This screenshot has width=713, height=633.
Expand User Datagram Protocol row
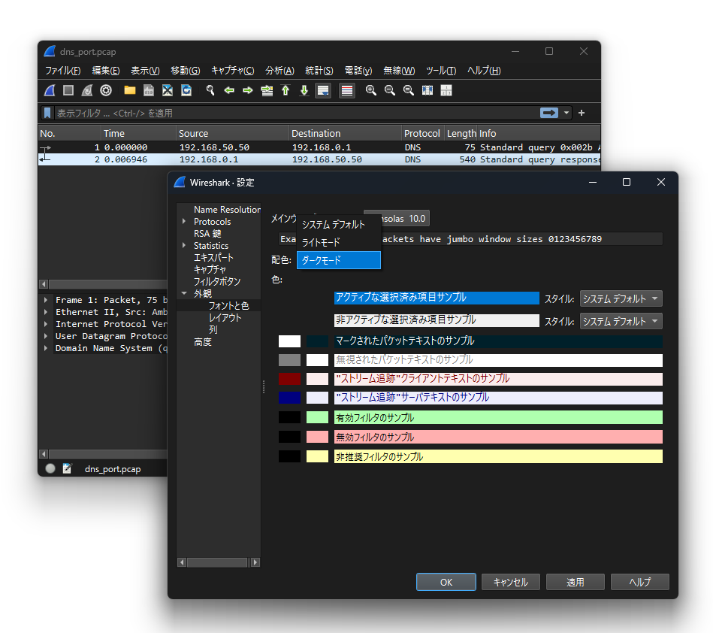pyautogui.click(x=46, y=336)
